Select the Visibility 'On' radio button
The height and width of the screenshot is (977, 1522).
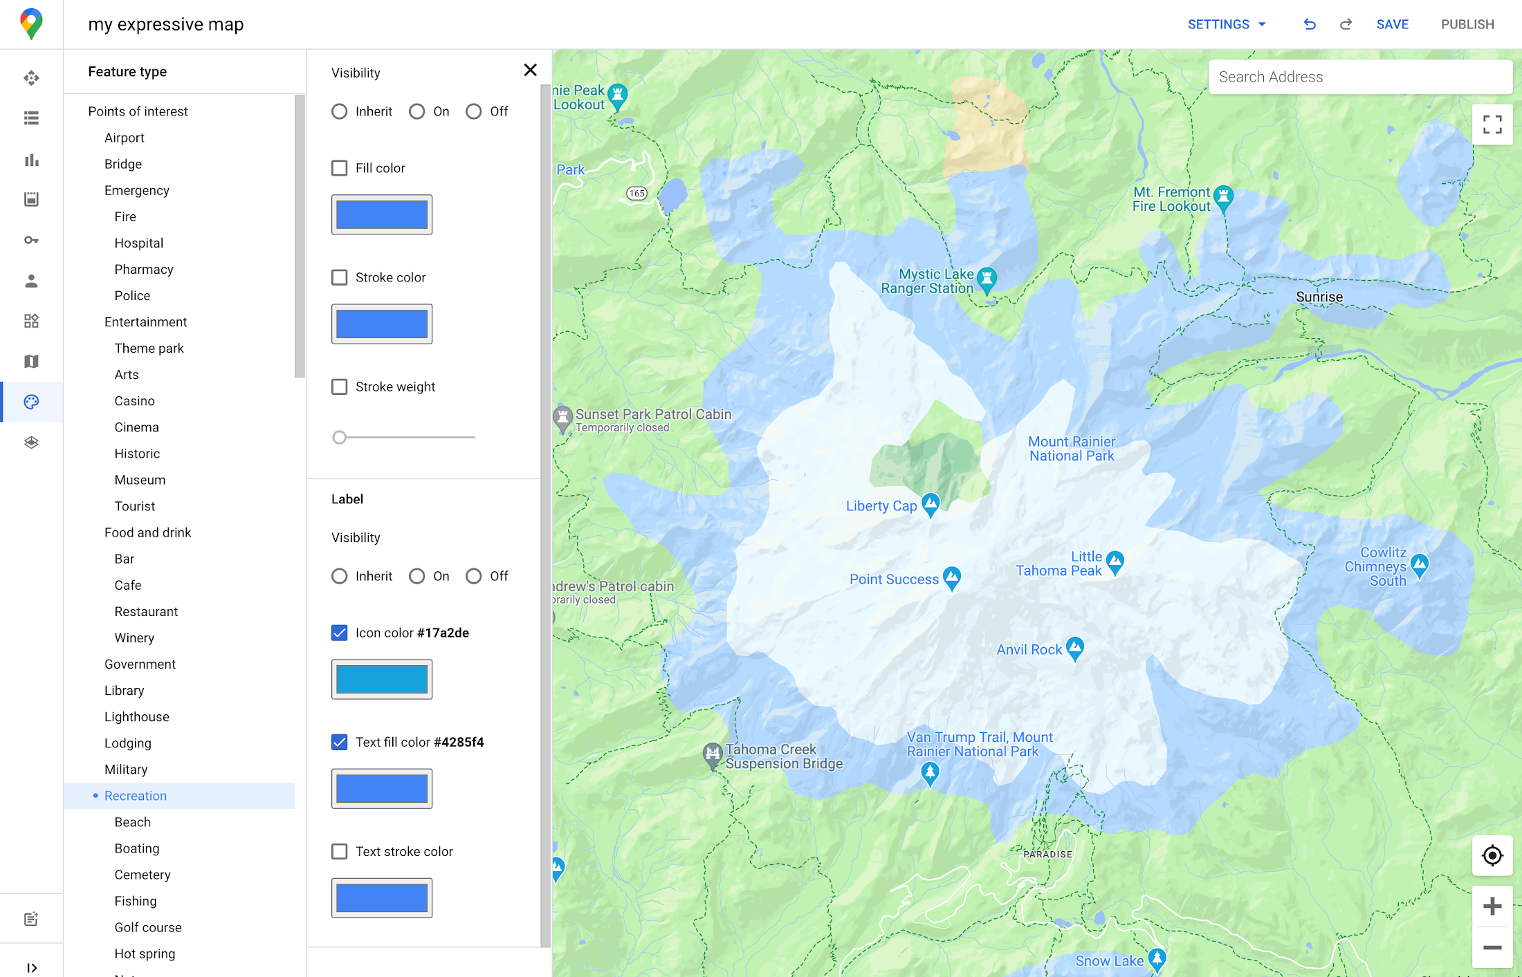click(417, 111)
